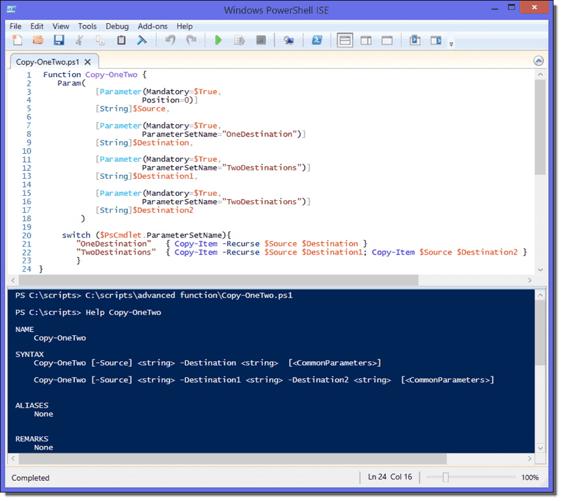
Task: Click the Redo arrow icon
Action: coord(192,40)
